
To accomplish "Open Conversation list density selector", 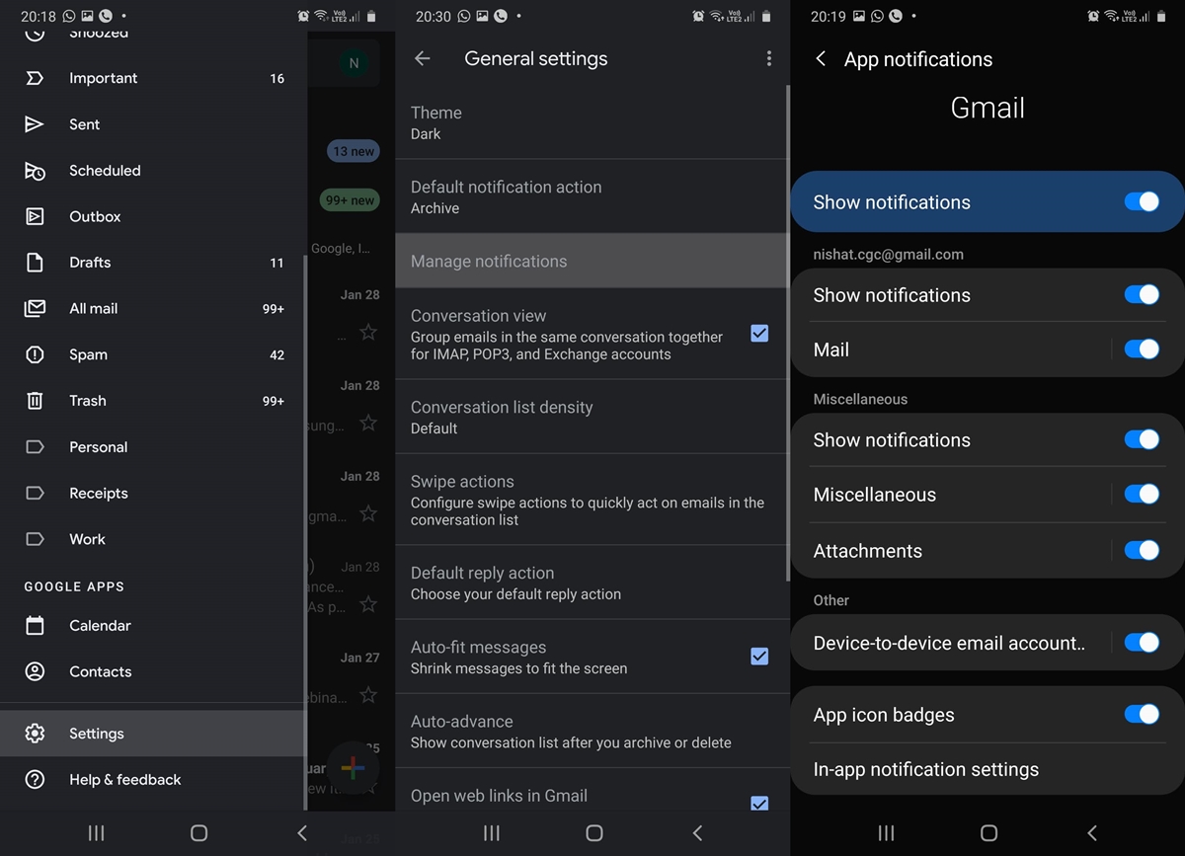I will (591, 417).
